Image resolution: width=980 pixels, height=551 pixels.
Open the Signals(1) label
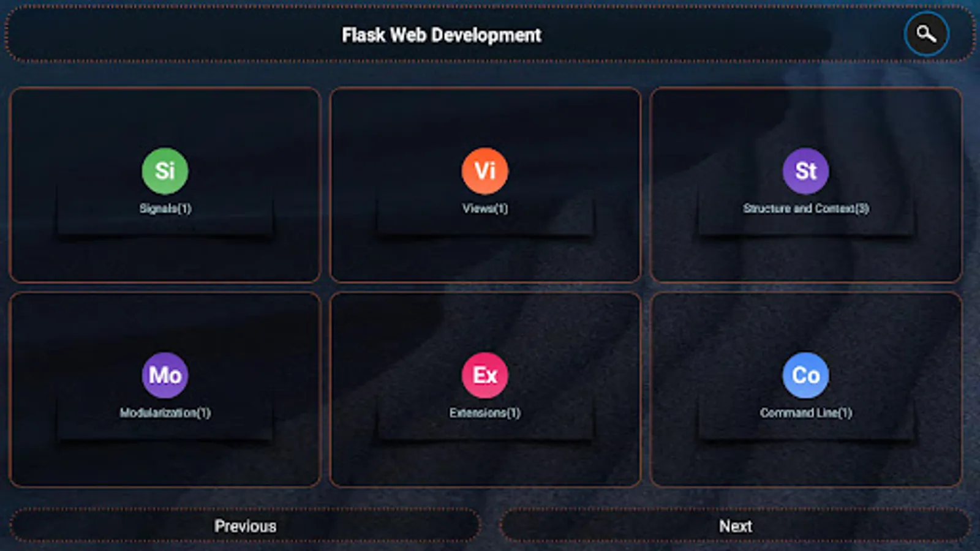tap(165, 209)
